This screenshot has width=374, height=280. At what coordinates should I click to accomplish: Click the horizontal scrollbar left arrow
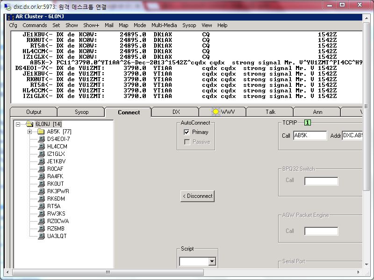[7, 272]
